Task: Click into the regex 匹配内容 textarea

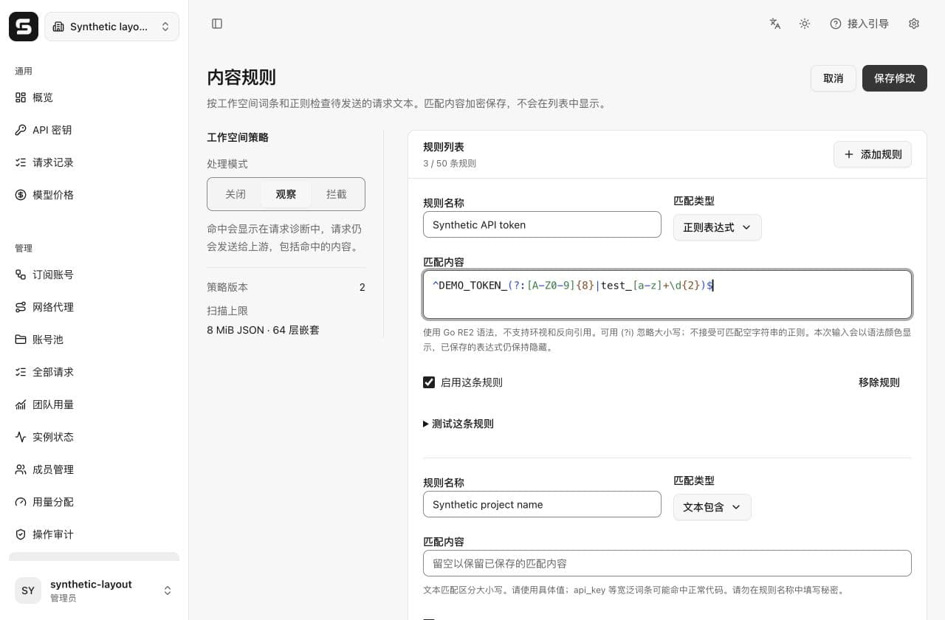Action: pos(667,294)
